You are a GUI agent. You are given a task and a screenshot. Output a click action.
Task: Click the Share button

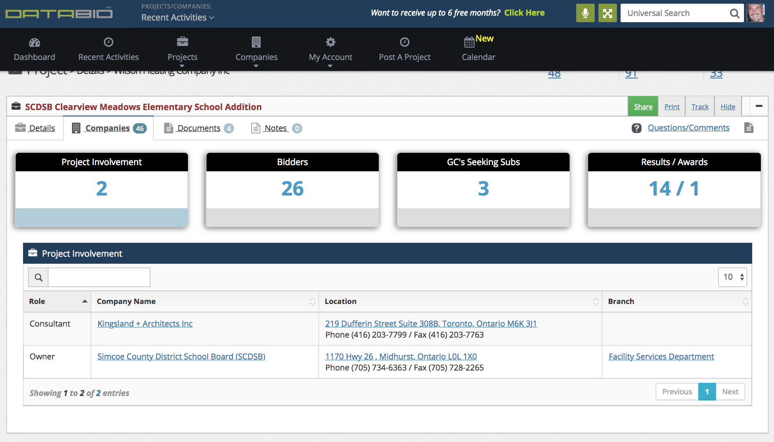[x=643, y=106]
